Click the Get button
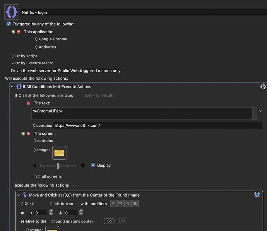This screenshot has height=231, width=267. click(x=122, y=221)
